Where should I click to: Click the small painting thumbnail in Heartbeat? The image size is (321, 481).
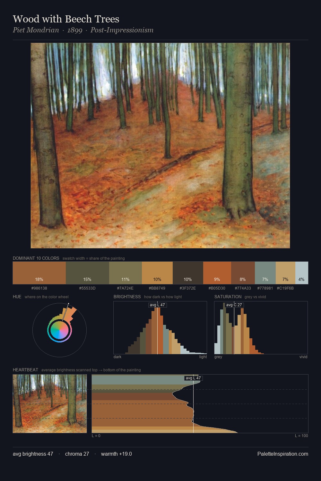click(x=50, y=404)
